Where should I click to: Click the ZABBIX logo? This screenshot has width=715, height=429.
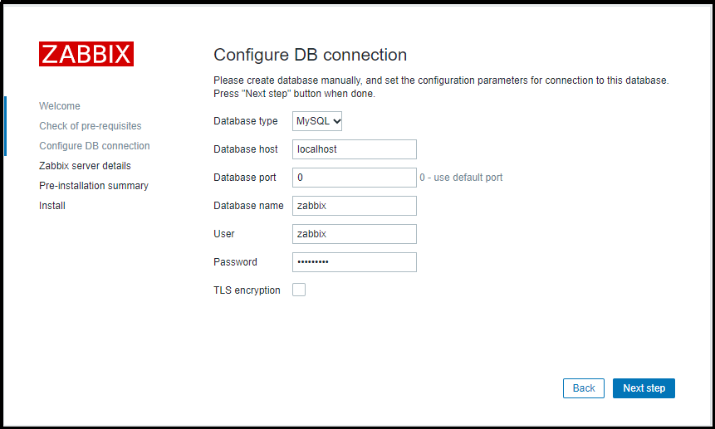[x=86, y=54]
